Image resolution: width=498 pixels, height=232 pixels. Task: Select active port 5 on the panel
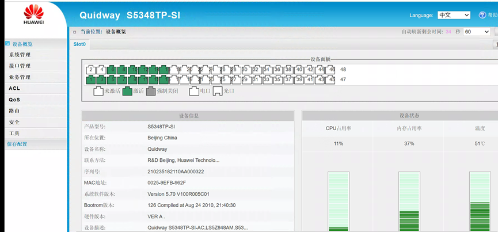pyautogui.click(x=112, y=79)
